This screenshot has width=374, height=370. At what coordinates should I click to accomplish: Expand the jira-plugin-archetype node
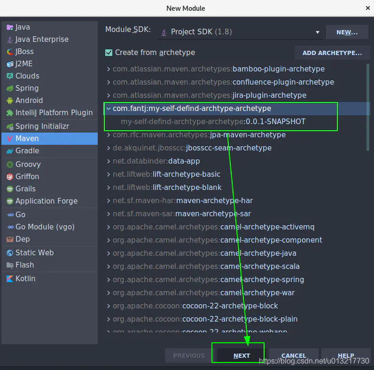(x=109, y=95)
